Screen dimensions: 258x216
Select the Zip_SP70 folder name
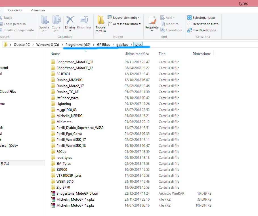coord(63,188)
